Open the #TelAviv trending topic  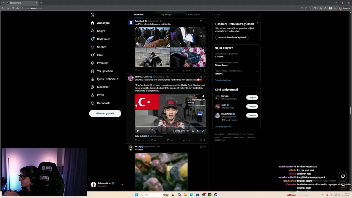click(219, 57)
